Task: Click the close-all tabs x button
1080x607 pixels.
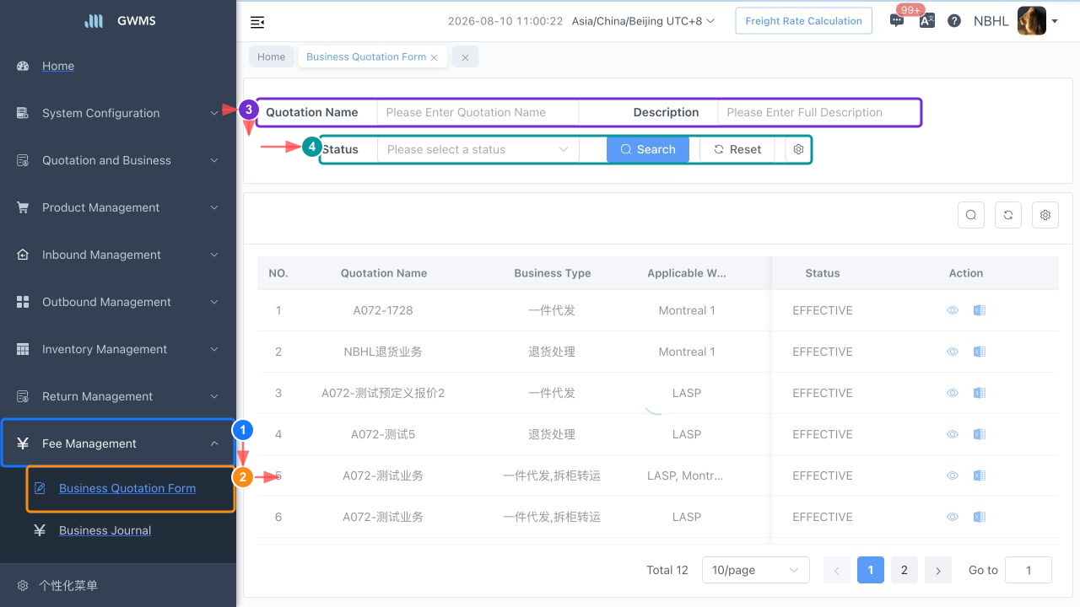Action: pos(465,56)
